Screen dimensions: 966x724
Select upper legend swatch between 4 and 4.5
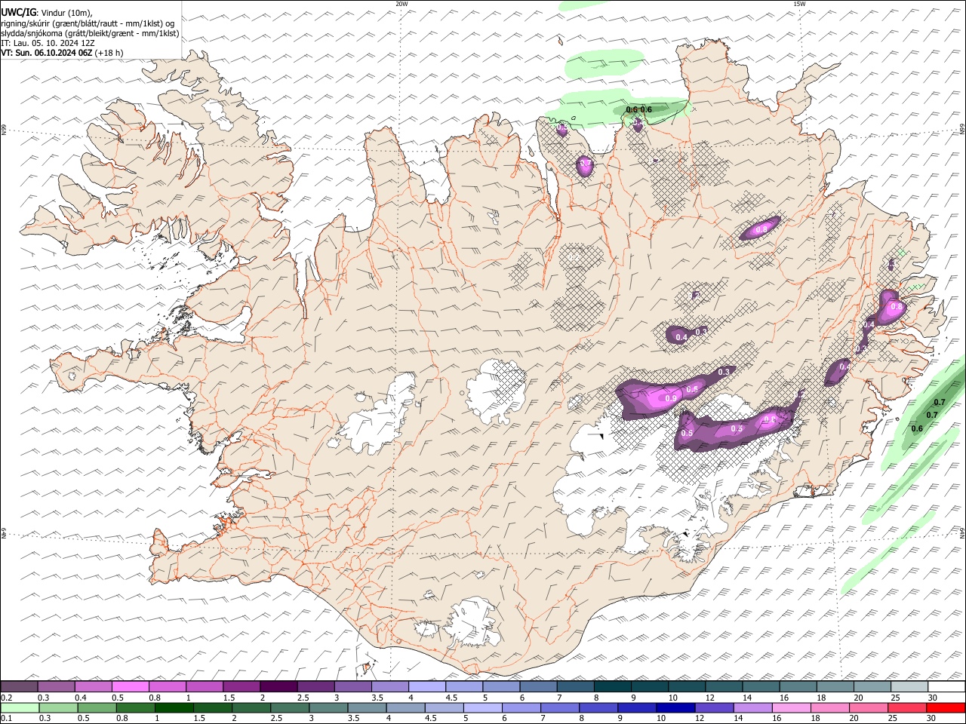click(x=427, y=687)
